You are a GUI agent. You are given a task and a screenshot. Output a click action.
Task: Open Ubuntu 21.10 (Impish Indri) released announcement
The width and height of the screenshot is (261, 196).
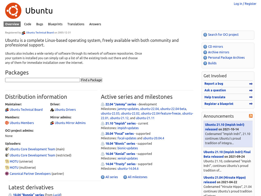click(x=225, y=127)
